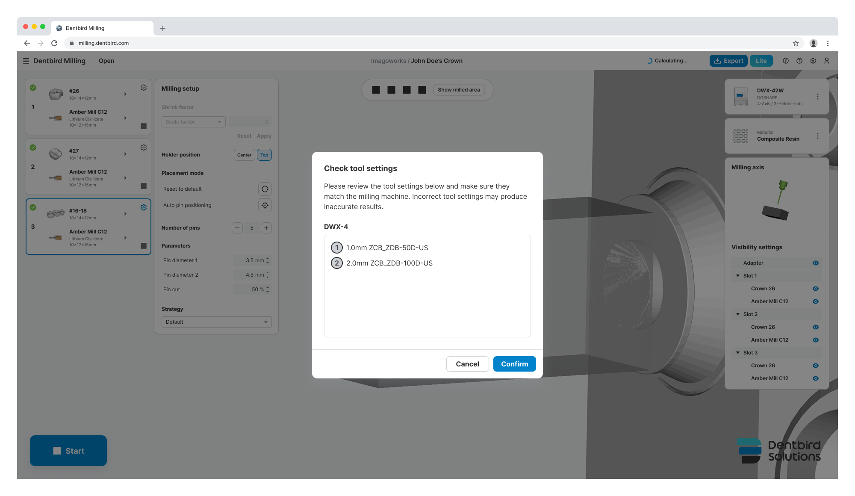855x496 pixels.
Task: Click the Auto pin positioning target icon
Action: click(x=265, y=205)
